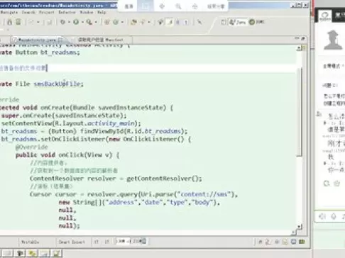Open the Debug button dropdown arrow
345x258 pixels.
69,22
